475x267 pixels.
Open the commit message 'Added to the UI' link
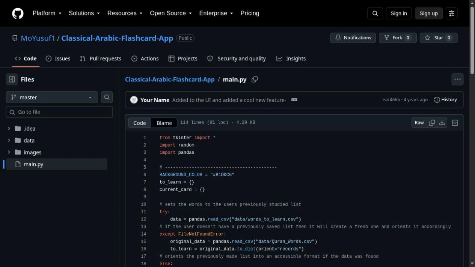[229, 100]
